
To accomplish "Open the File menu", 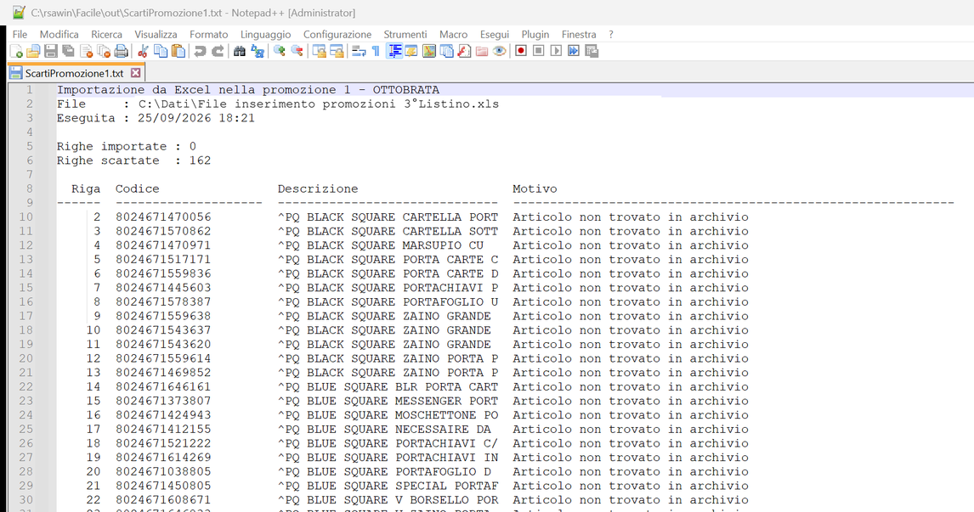I will [x=20, y=35].
